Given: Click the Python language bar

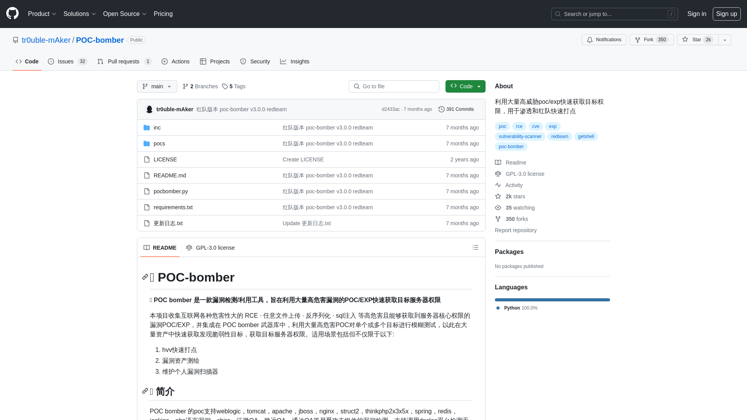Looking at the screenshot, I should tap(552, 300).
